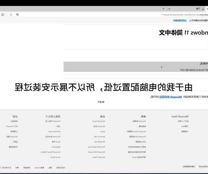Click the split screen icon at toolbar edge

point(3,15)
